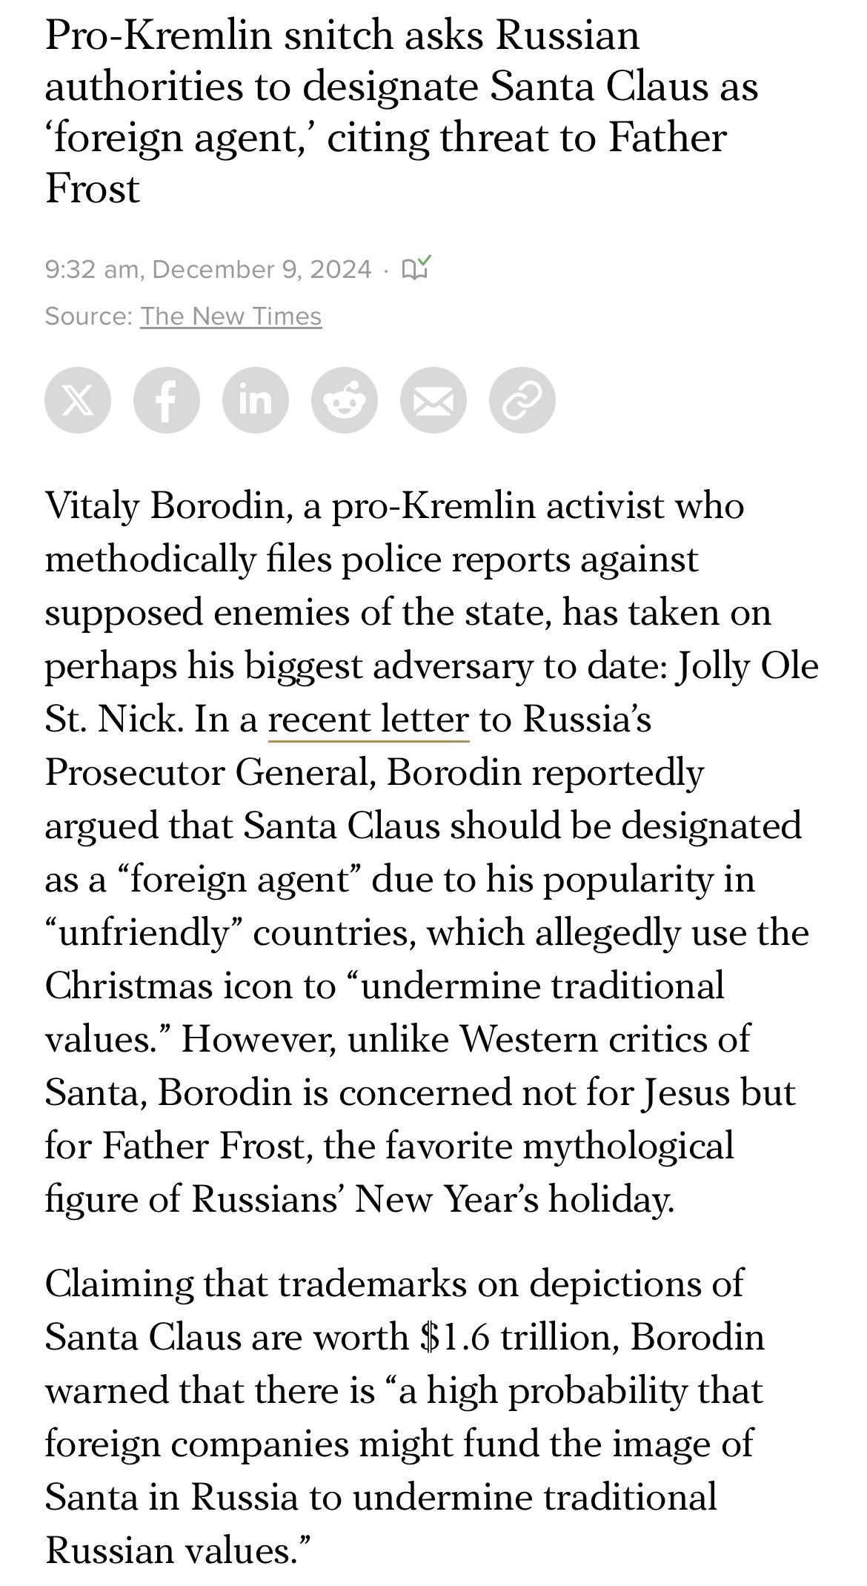867x1586 pixels.
Task: Open The New Times source link
Action: tap(231, 316)
